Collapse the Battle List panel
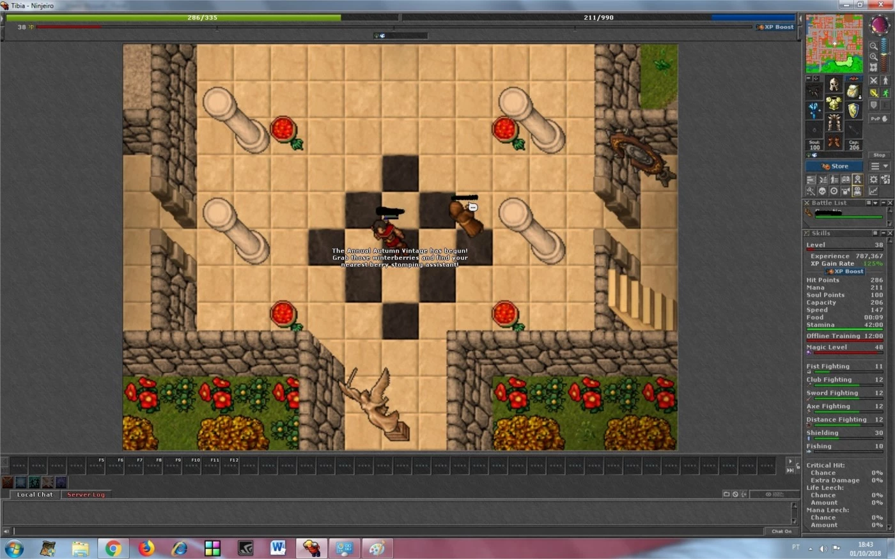895x559 pixels. tap(883, 203)
